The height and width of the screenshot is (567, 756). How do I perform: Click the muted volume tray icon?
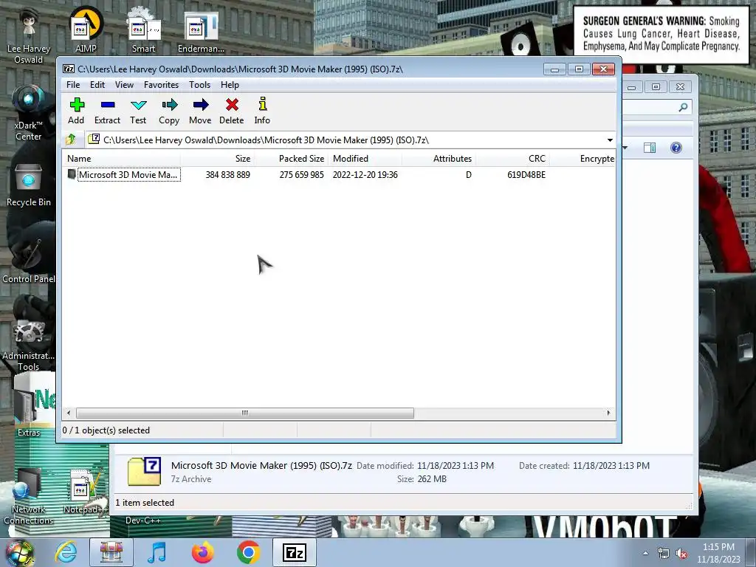click(681, 554)
